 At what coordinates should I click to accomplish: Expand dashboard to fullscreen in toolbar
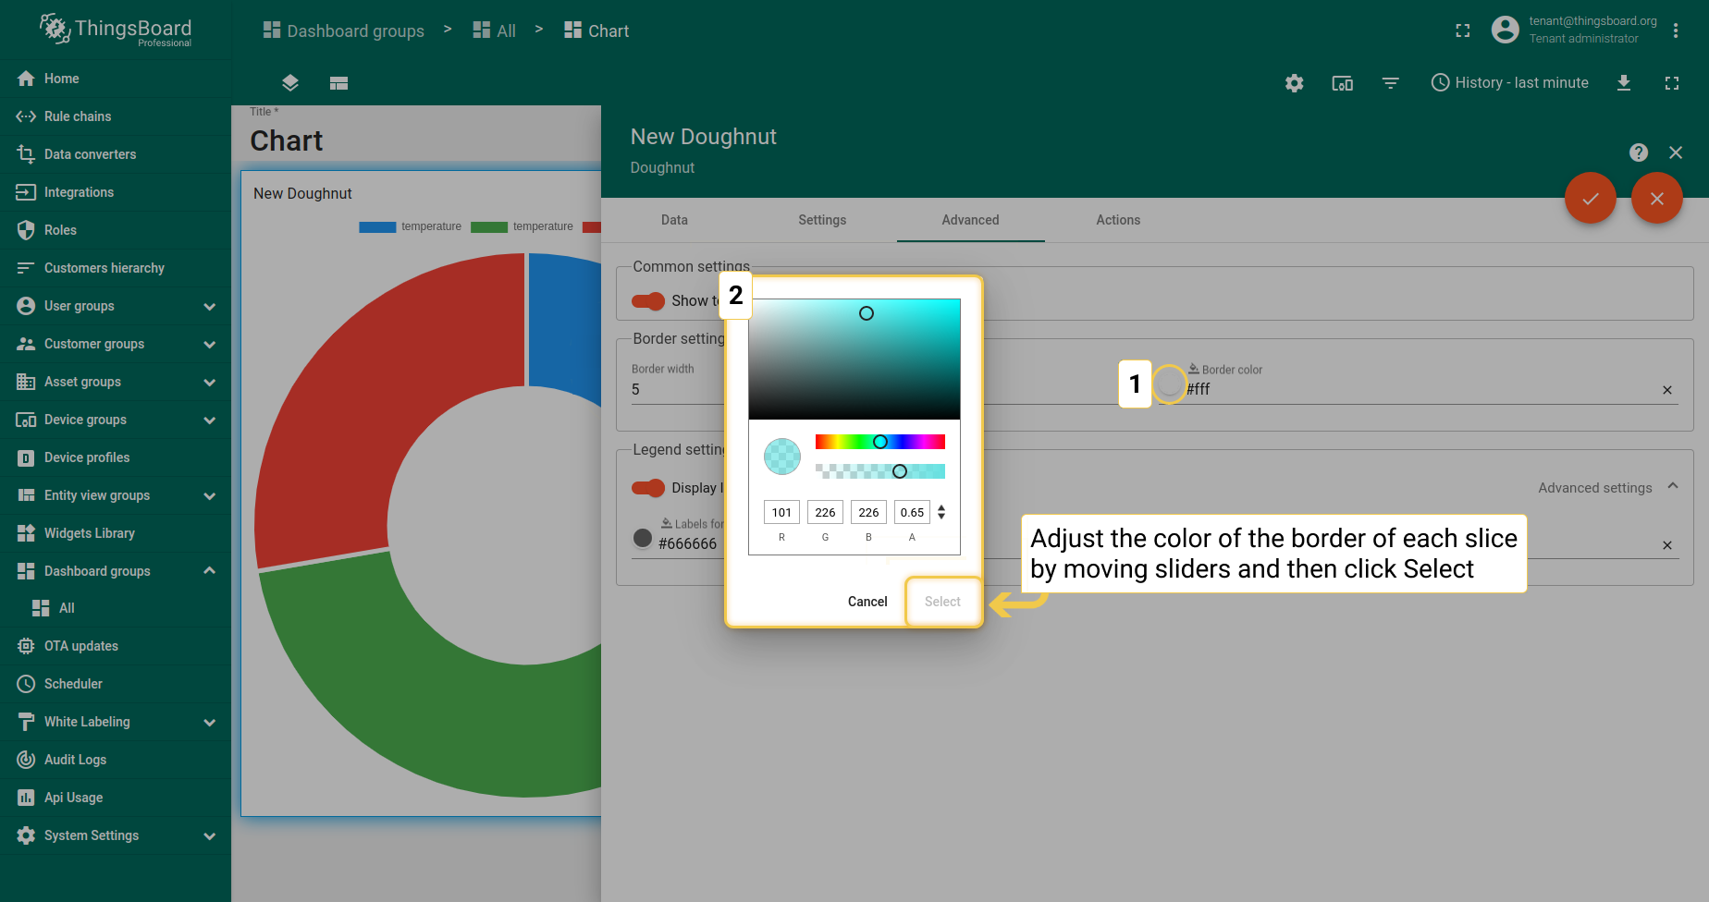(1671, 83)
